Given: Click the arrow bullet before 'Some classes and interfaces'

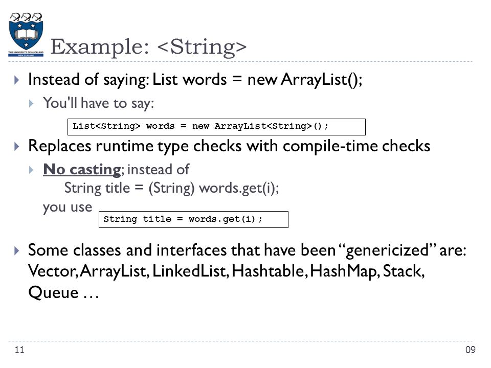Looking at the screenshot, I should pyautogui.click(x=16, y=250).
